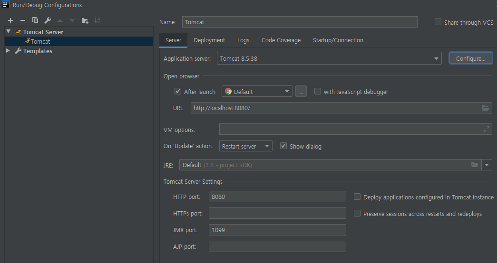Image resolution: width=497 pixels, height=263 pixels.
Task: Click the Tomcat configuration icon with error mark
Action: (27, 41)
